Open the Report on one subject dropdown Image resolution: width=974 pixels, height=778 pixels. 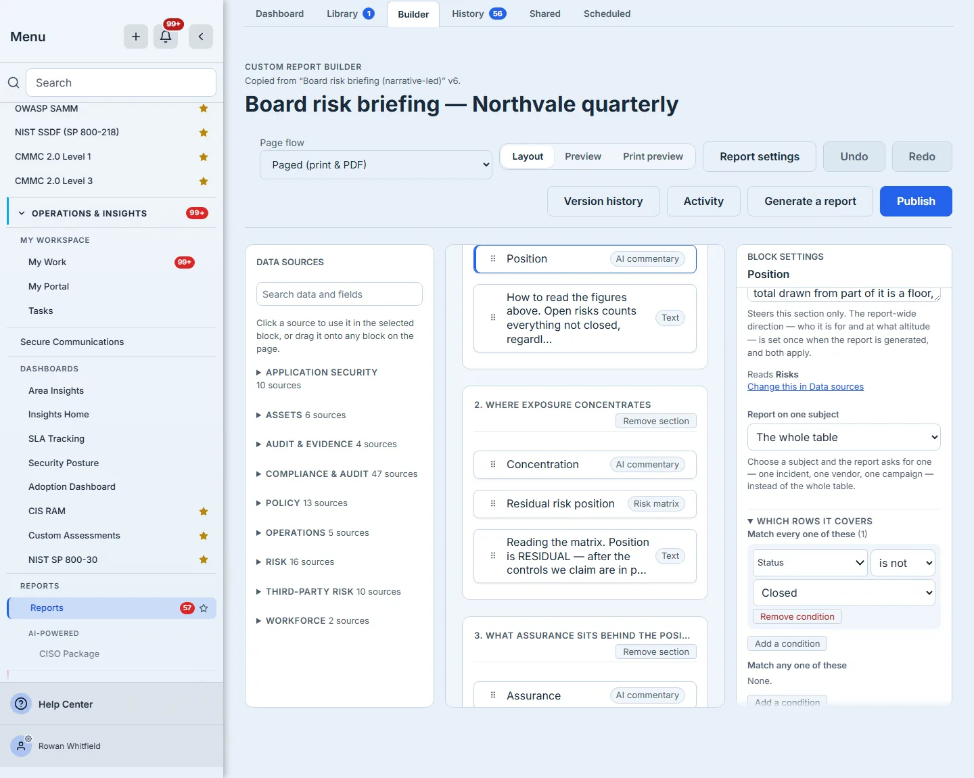point(844,437)
